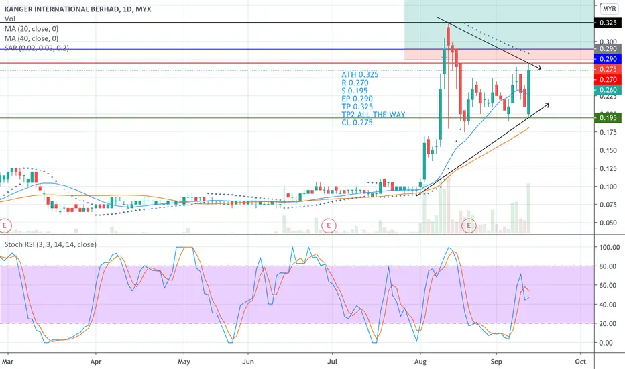Select the MA (20, close, 0) indicator legend
The image size is (625, 369).
[32, 29]
